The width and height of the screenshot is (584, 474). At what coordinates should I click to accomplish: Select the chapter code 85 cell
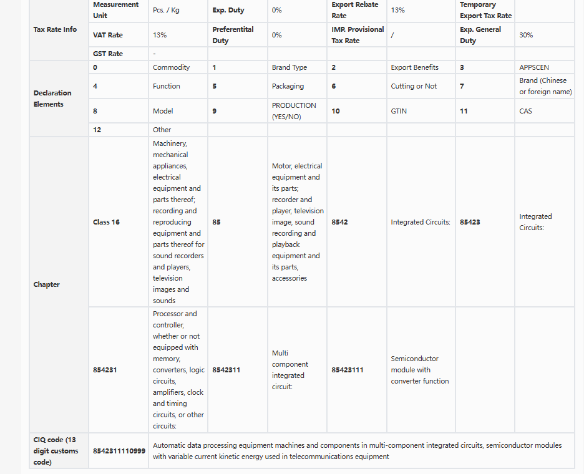coord(238,222)
